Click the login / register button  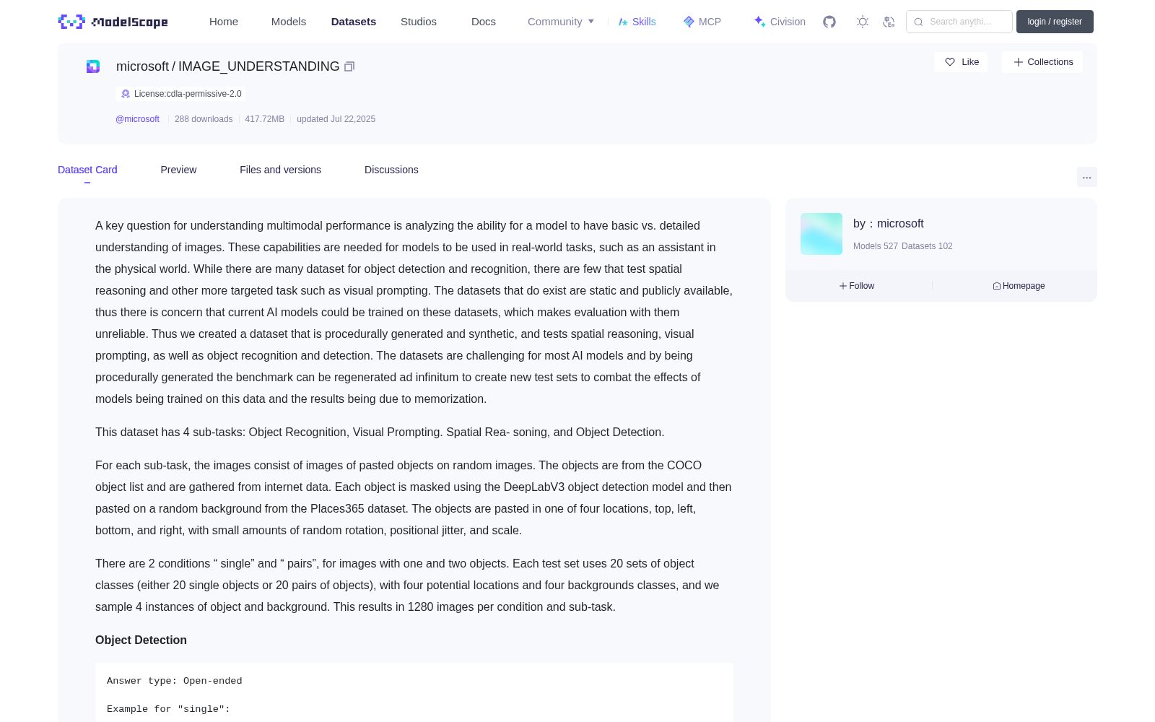[1055, 22]
